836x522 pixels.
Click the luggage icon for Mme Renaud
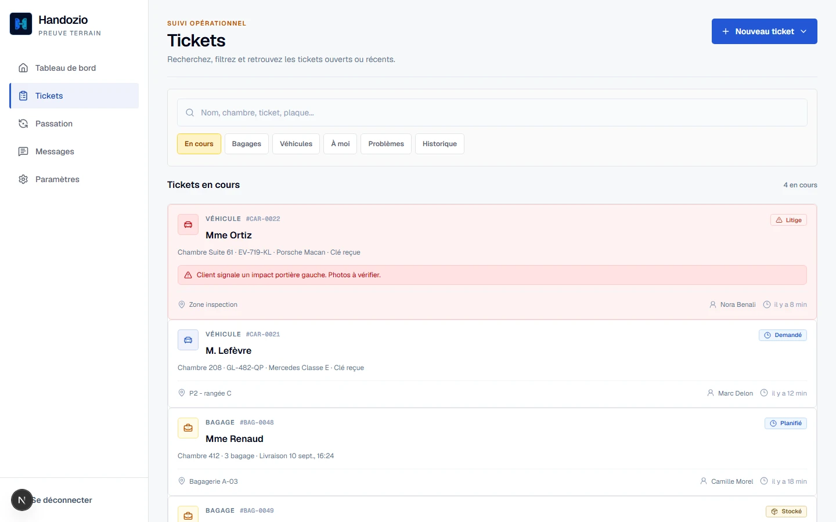188,428
